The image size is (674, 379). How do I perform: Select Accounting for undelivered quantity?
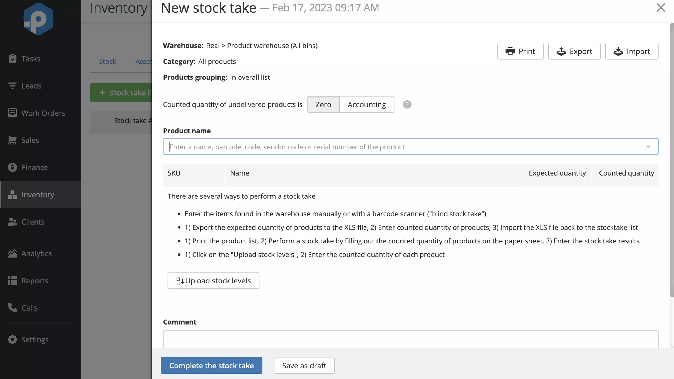point(367,104)
